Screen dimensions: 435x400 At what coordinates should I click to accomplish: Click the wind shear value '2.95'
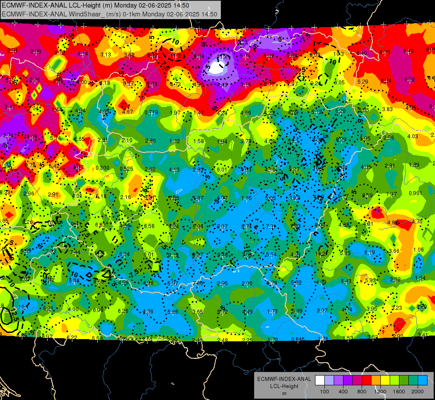pyautogui.click(x=223, y=284)
